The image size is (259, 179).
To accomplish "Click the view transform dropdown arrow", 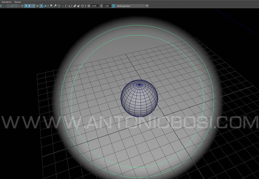I will pyautogui.click(x=147, y=6).
